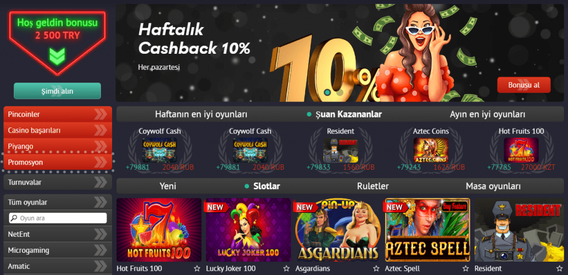The width and height of the screenshot is (568, 275).
Task: Click star icon next to Lucky Joker 100
Action: [x=286, y=268]
